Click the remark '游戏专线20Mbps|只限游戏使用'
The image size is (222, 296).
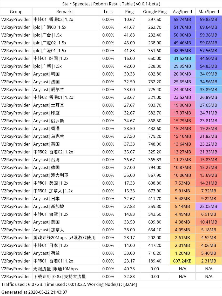coord(64,238)
